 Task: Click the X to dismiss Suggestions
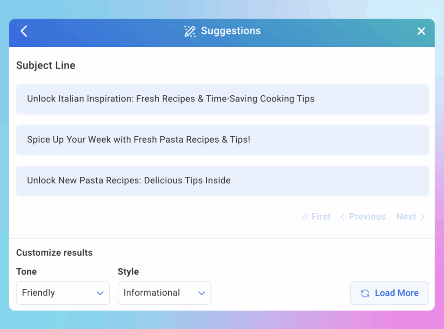coord(421,31)
